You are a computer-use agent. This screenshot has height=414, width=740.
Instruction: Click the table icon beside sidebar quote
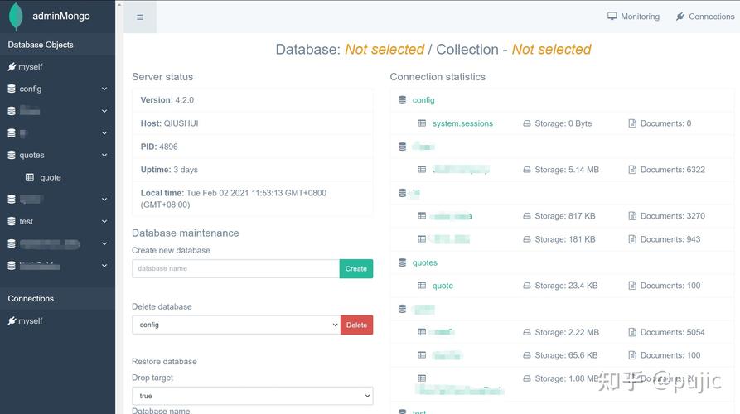point(30,177)
